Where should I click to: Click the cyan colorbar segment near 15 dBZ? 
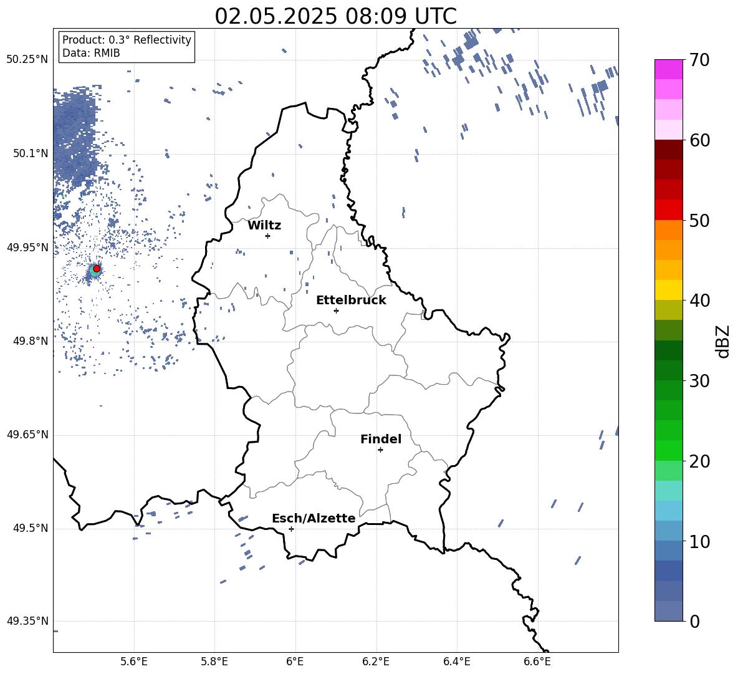(669, 491)
